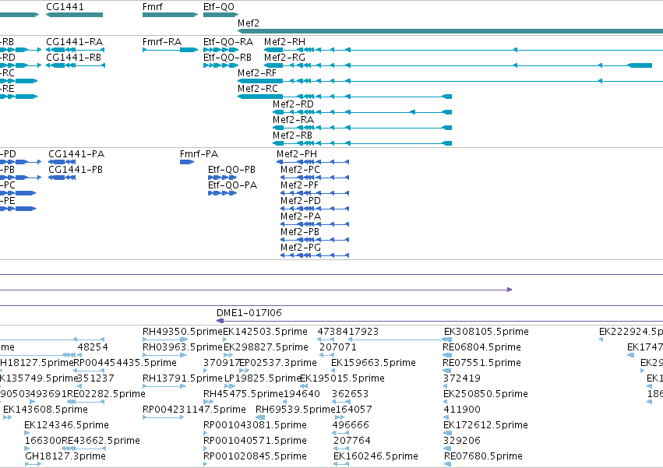Image resolution: width=663 pixels, height=468 pixels.
Task: Click the EK250850.5prime EST label
Action: (x=485, y=395)
